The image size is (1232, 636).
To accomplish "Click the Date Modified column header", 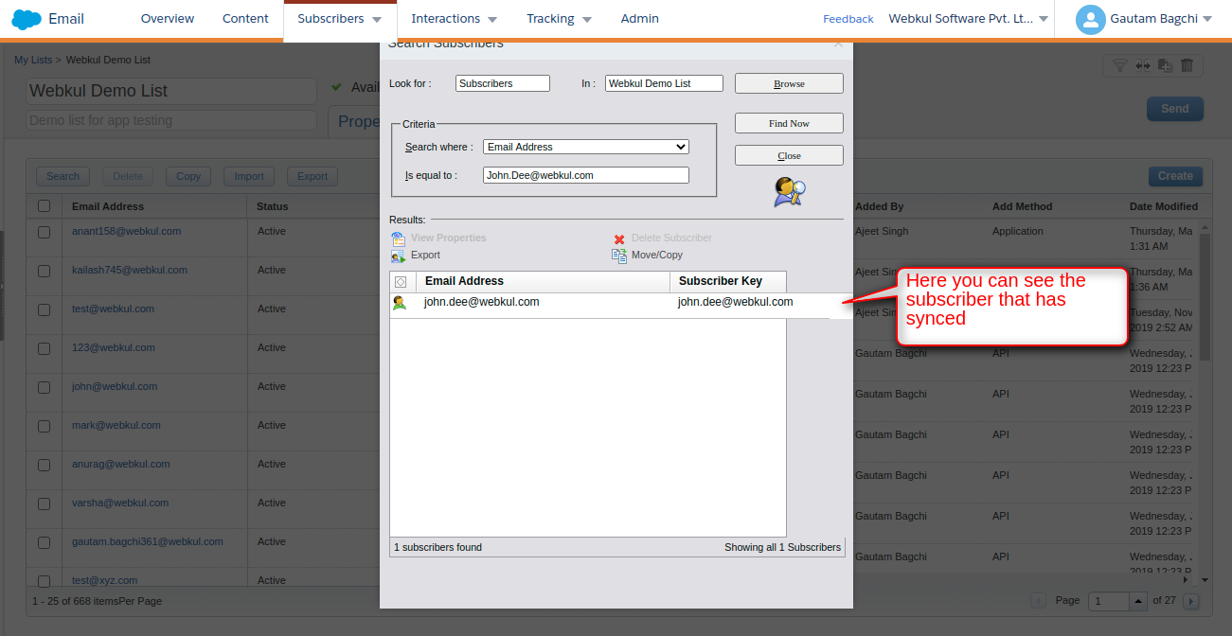I will point(1164,206).
